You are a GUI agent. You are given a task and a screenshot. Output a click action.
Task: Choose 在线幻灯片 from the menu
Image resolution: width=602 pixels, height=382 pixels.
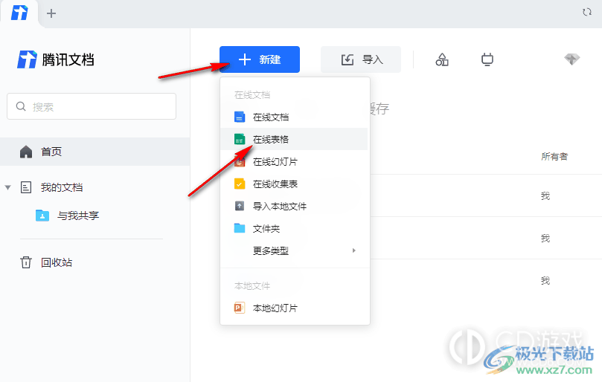294,161
